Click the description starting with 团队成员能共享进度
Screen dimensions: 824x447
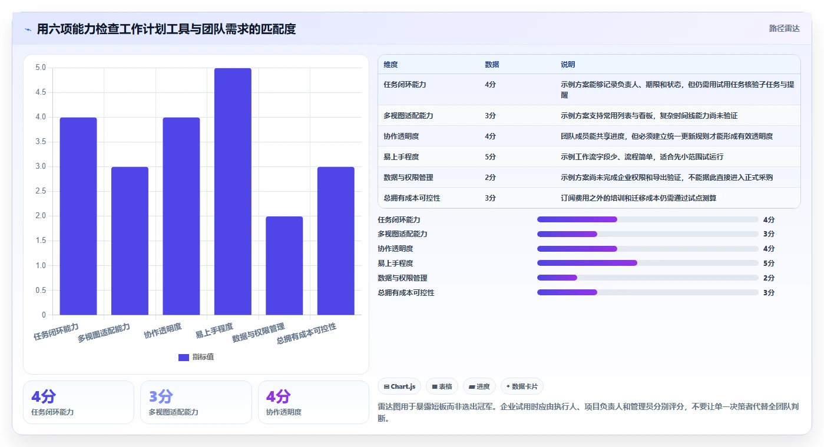pos(667,136)
